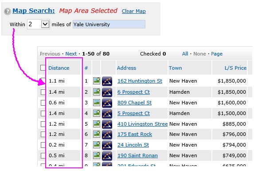The width and height of the screenshot is (254, 171).
Task: Open map icon for 5 Prospect Ct
Action: (x=107, y=113)
